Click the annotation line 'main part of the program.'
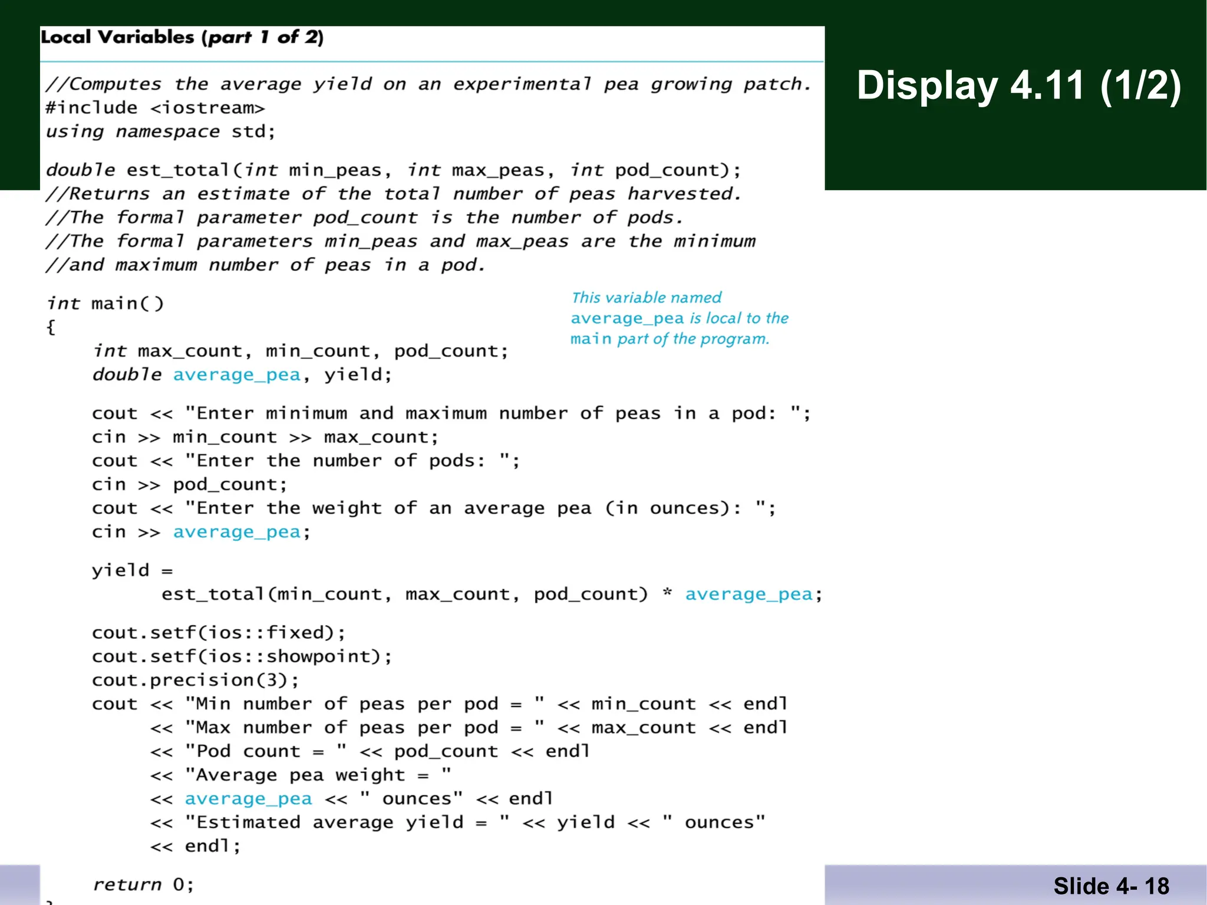Screen dimensions: 1207x905 670,339
